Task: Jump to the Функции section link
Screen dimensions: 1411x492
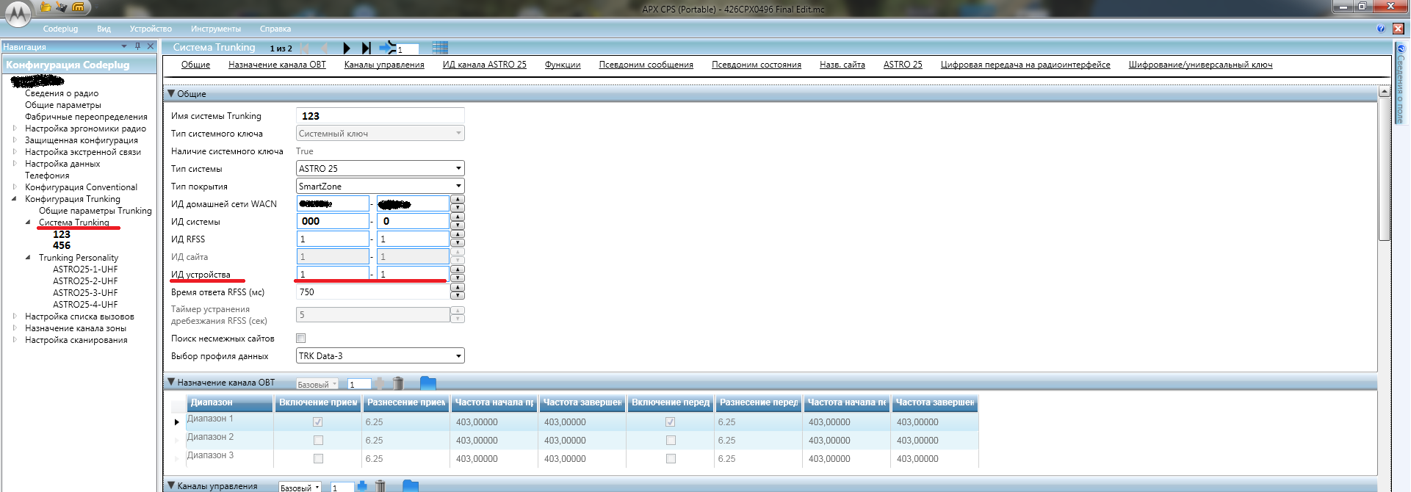Action: coord(563,65)
